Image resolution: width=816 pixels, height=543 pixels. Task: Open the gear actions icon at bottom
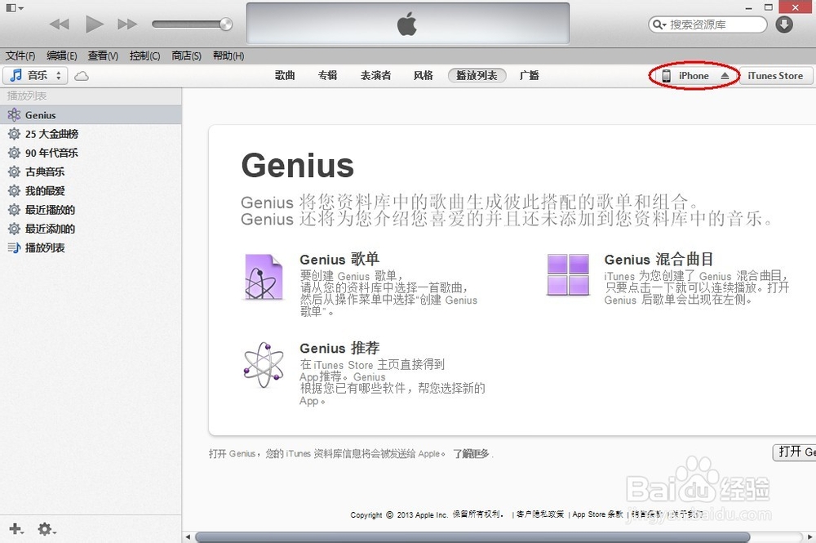pyautogui.click(x=45, y=529)
